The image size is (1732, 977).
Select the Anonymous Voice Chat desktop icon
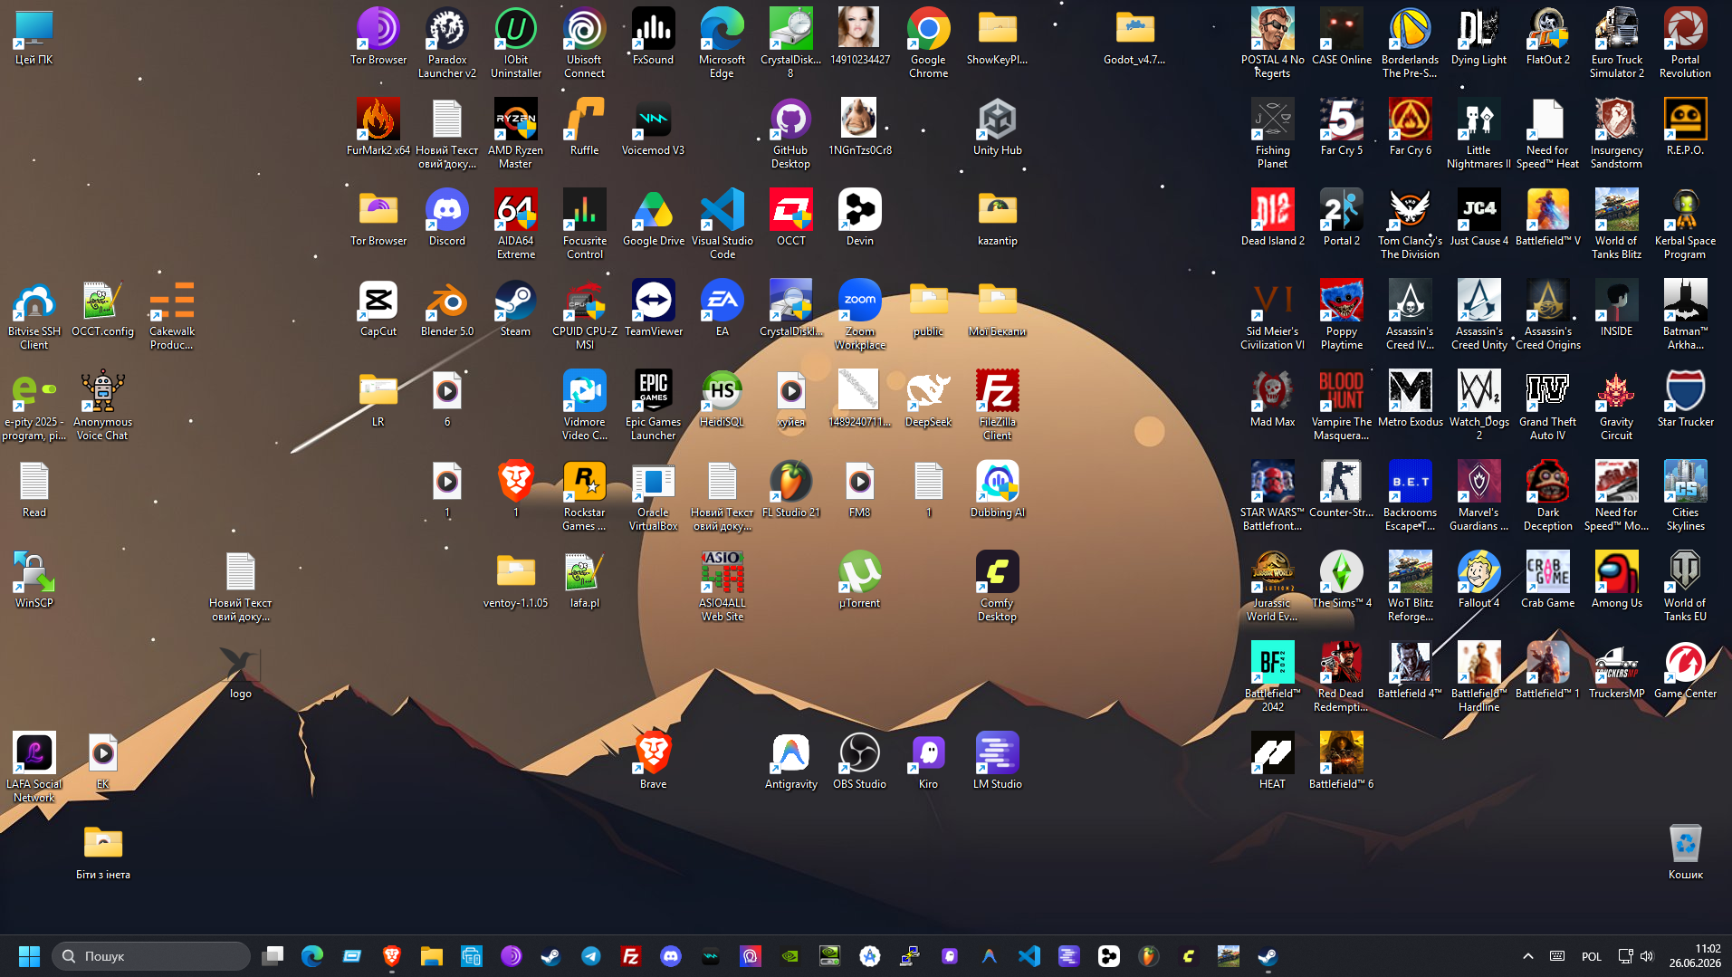click(x=103, y=405)
